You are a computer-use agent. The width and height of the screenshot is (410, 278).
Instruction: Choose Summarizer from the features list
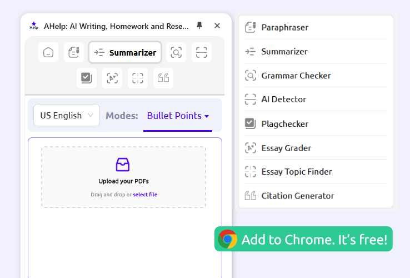pyautogui.click(x=316, y=51)
